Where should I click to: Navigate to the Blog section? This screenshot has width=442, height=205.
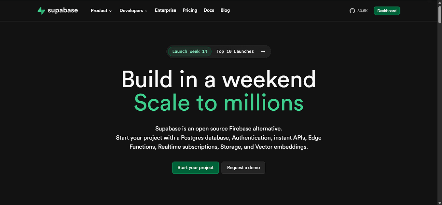[x=225, y=10]
